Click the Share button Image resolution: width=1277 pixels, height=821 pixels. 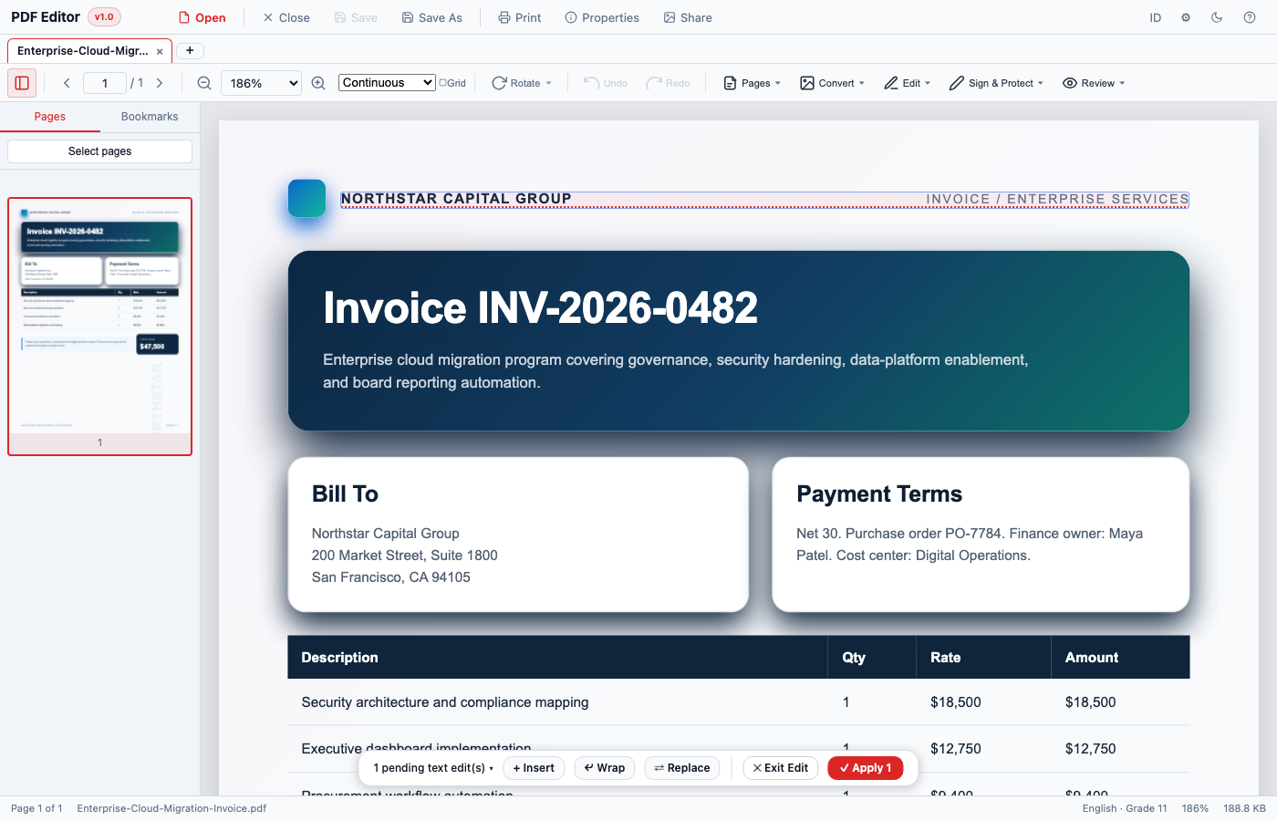pyautogui.click(x=688, y=17)
